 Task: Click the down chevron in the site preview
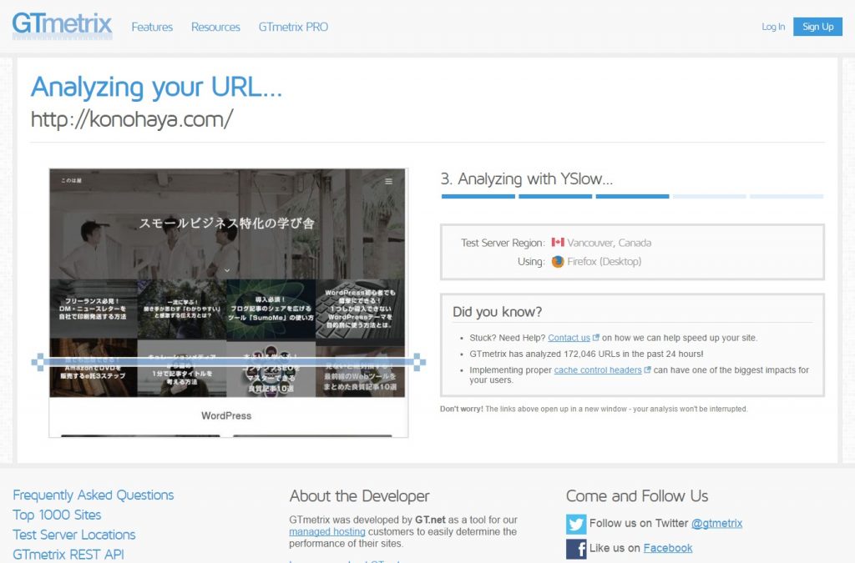[227, 270]
